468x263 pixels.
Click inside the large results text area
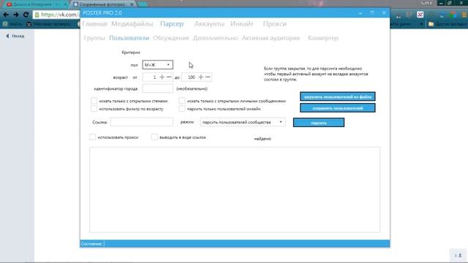(235, 190)
